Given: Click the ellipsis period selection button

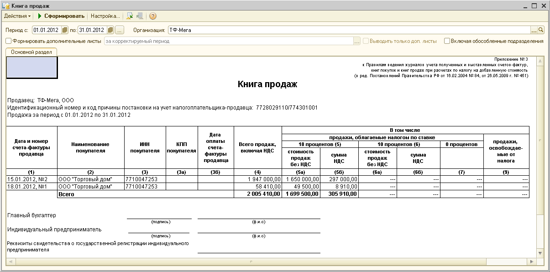Looking at the screenshot, I should tap(120, 30).
